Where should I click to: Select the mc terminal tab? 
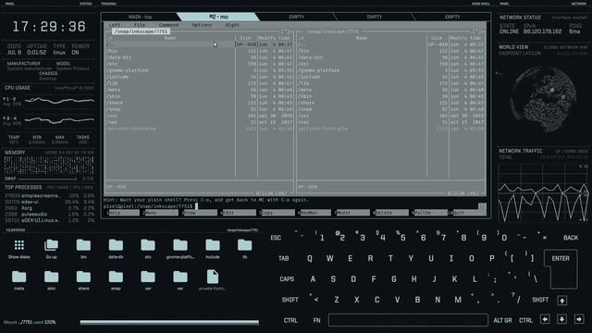[218, 17]
